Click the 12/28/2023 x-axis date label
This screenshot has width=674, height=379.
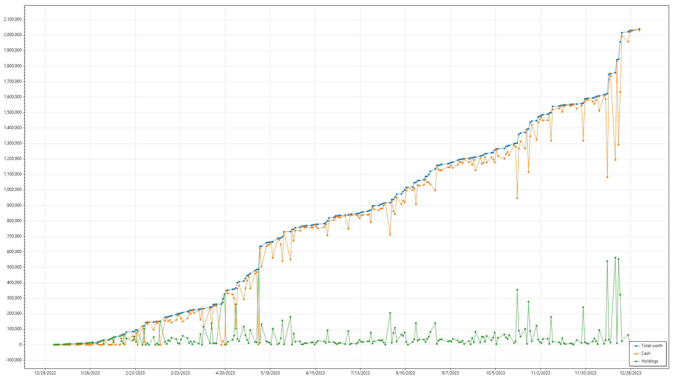point(630,373)
